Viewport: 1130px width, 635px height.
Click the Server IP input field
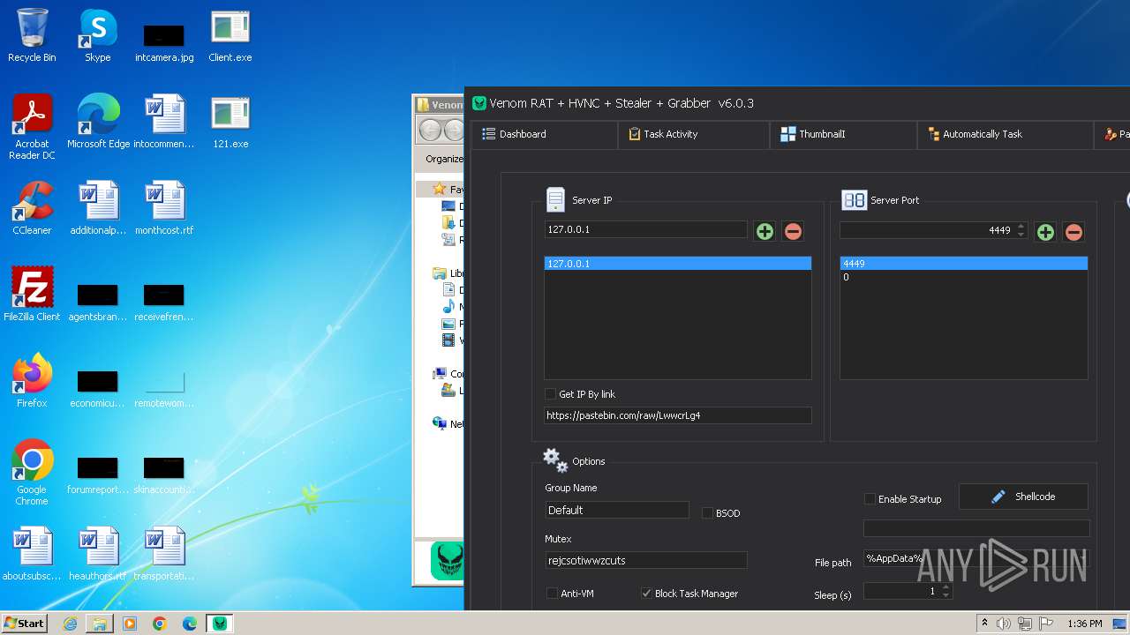point(646,229)
